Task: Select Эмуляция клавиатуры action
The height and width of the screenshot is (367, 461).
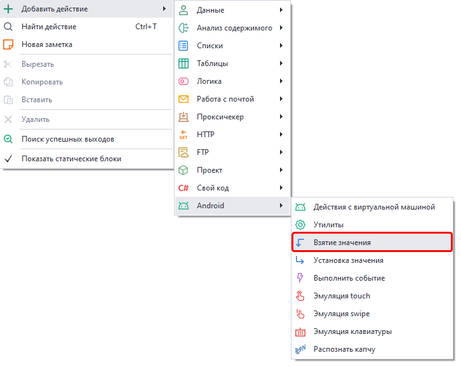Action: (x=352, y=331)
